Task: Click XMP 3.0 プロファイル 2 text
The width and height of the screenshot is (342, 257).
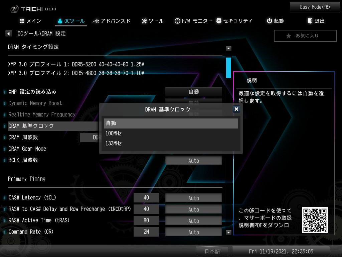Action: (x=76, y=73)
